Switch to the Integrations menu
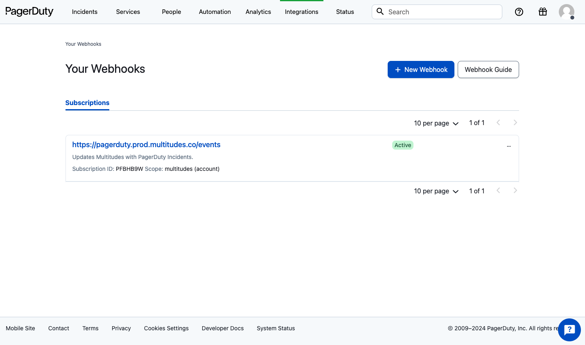This screenshot has height=345, width=585. pos(301,12)
